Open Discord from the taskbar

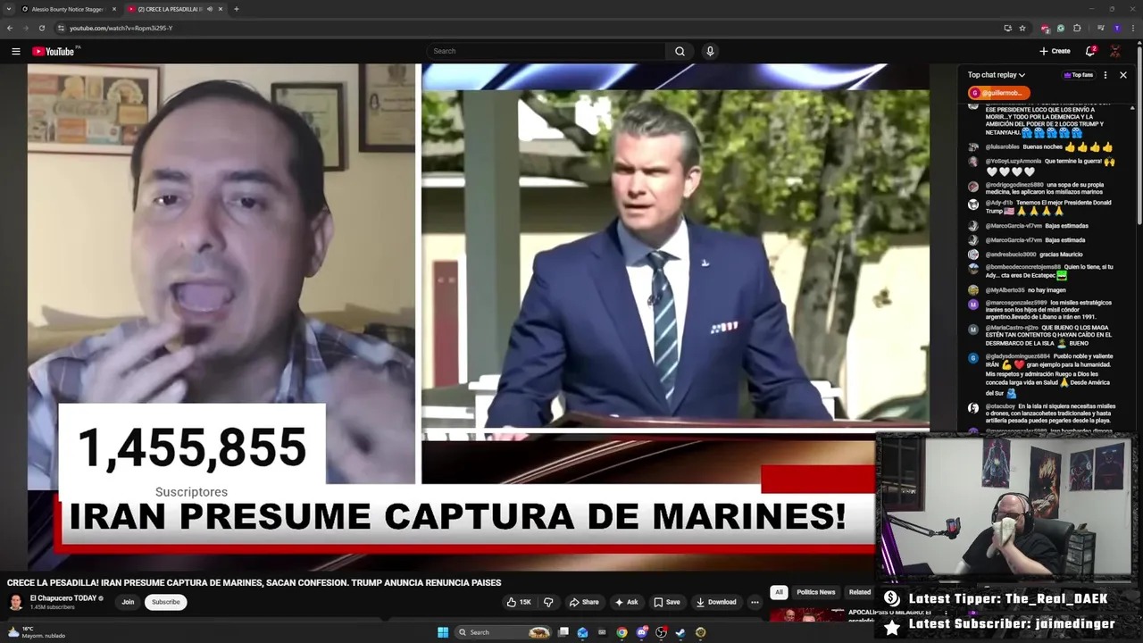[x=641, y=632]
